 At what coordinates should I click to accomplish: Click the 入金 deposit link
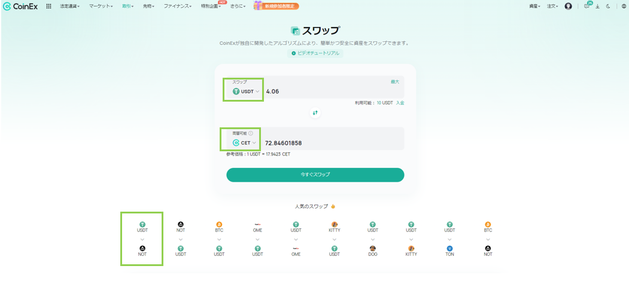pyautogui.click(x=400, y=103)
